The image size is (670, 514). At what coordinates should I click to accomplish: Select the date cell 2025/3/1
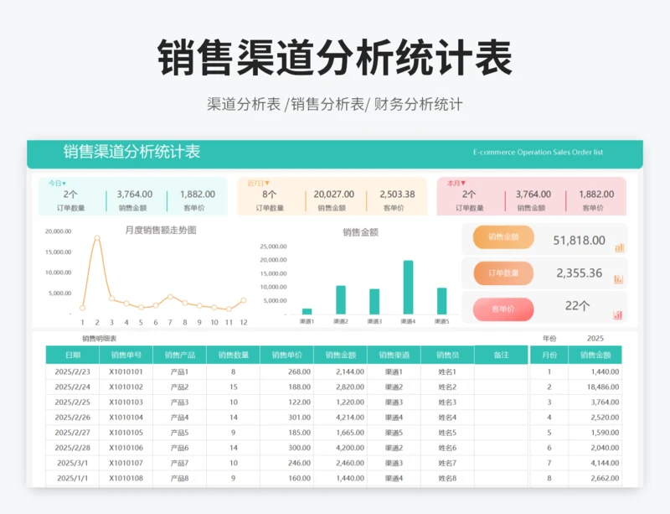click(x=73, y=463)
